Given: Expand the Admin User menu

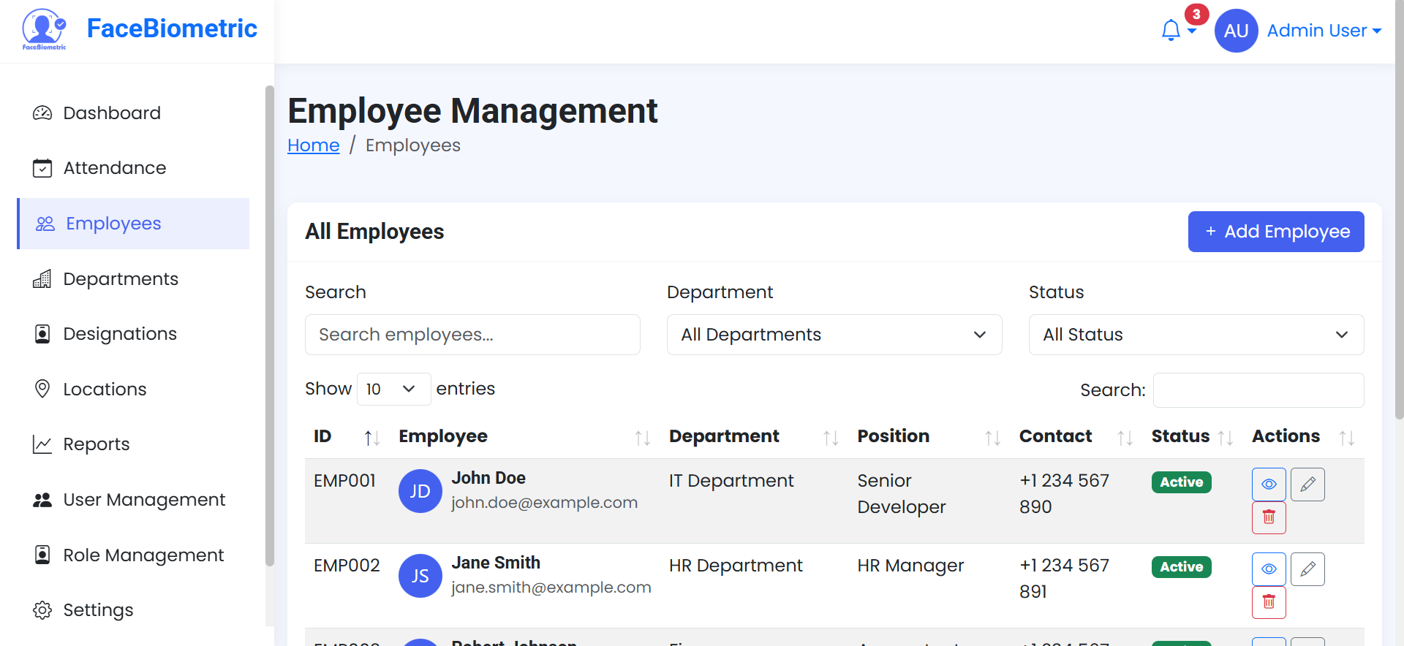Looking at the screenshot, I should coord(1324,31).
